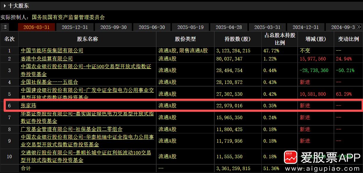Select the red 15,977,560 change value

coord(313,59)
